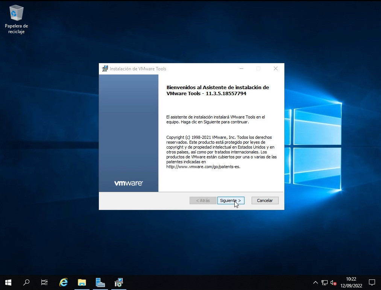This screenshot has width=381, height=290.
Task: Expand the hidden system tray icons
Action: (315, 282)
